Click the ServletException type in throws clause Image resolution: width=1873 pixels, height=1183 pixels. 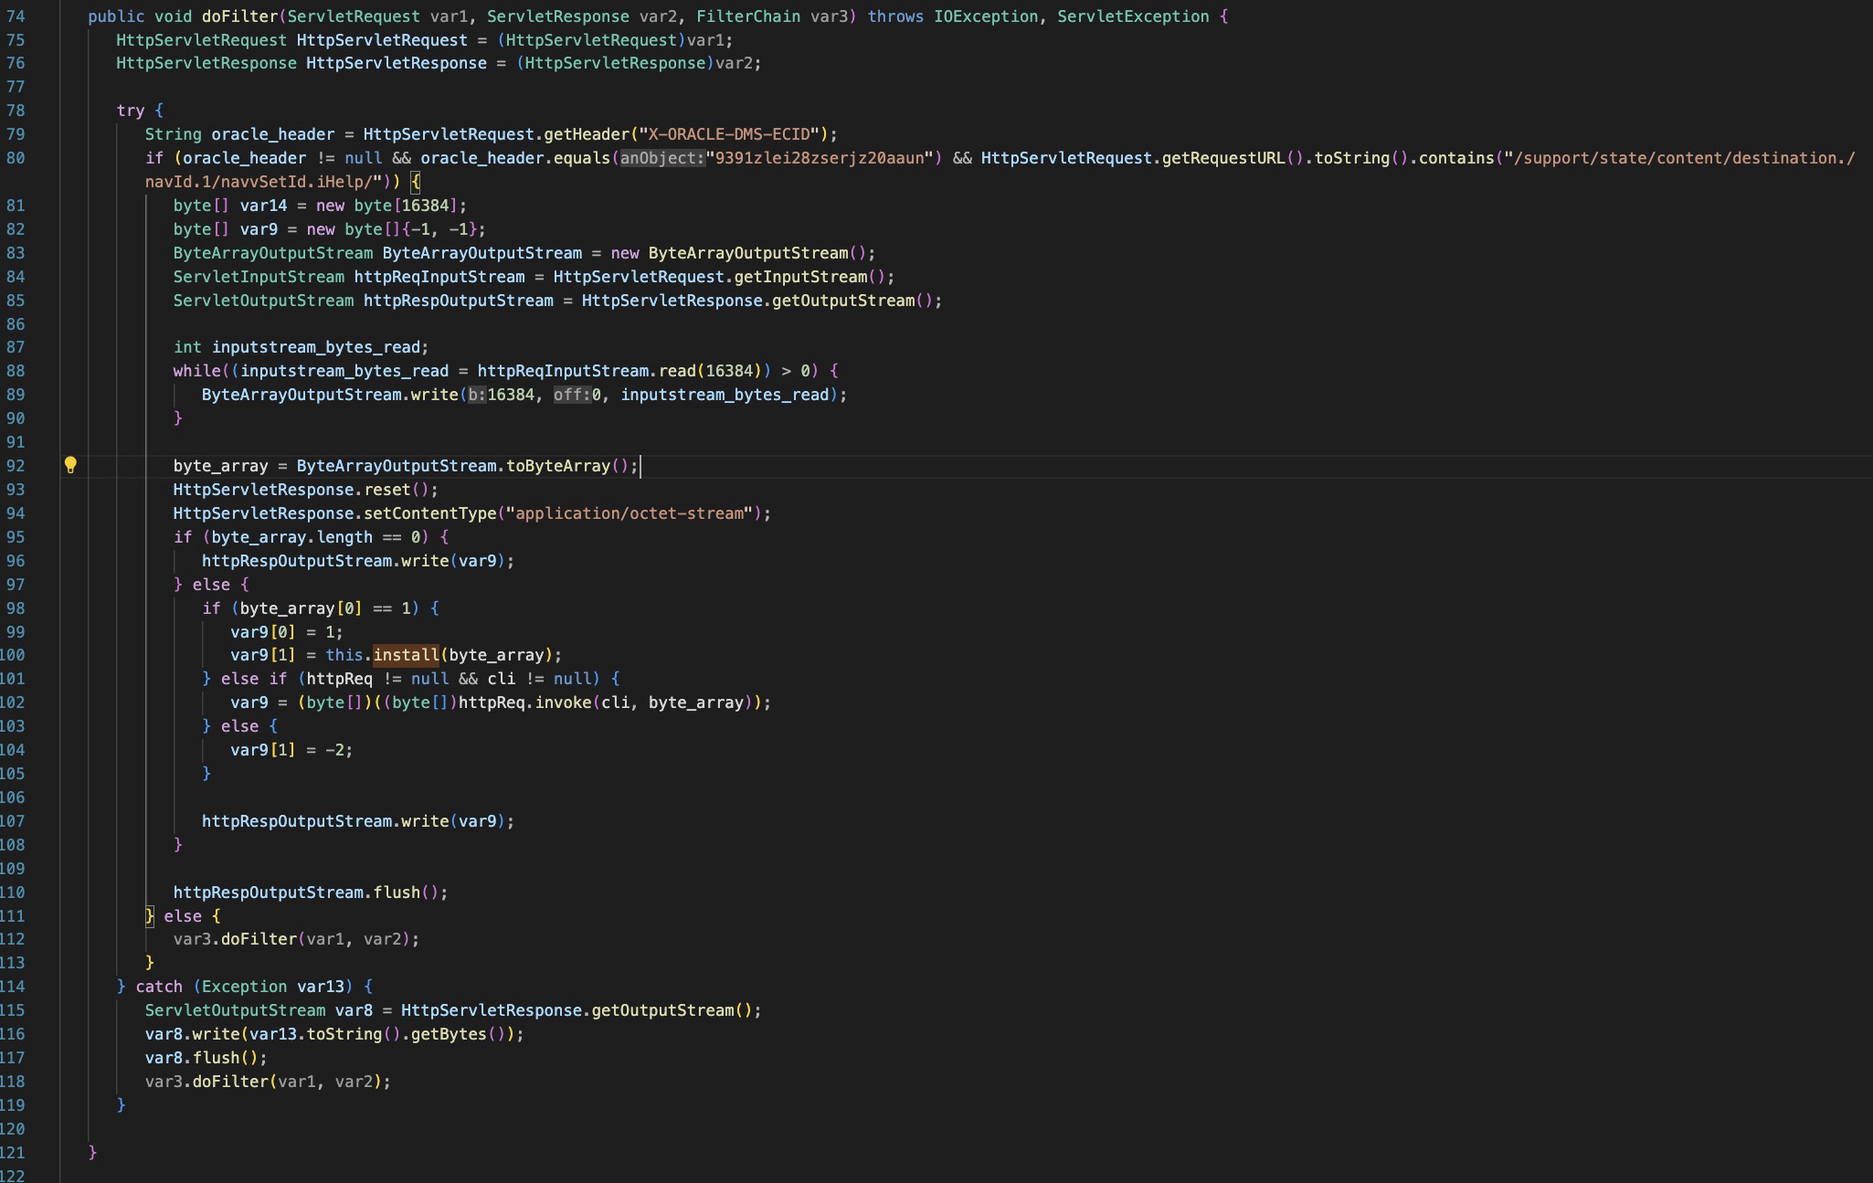pyautogui.click(x=1132, y=16)
